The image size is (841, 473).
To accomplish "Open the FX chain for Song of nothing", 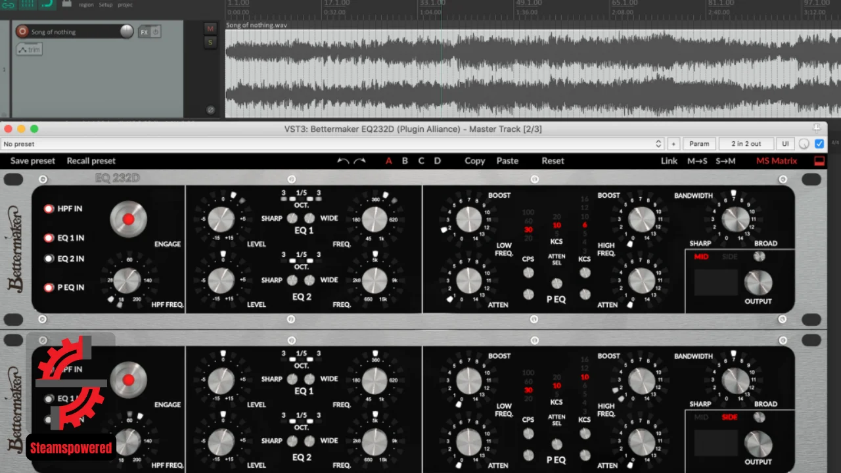I will (144, 32).
